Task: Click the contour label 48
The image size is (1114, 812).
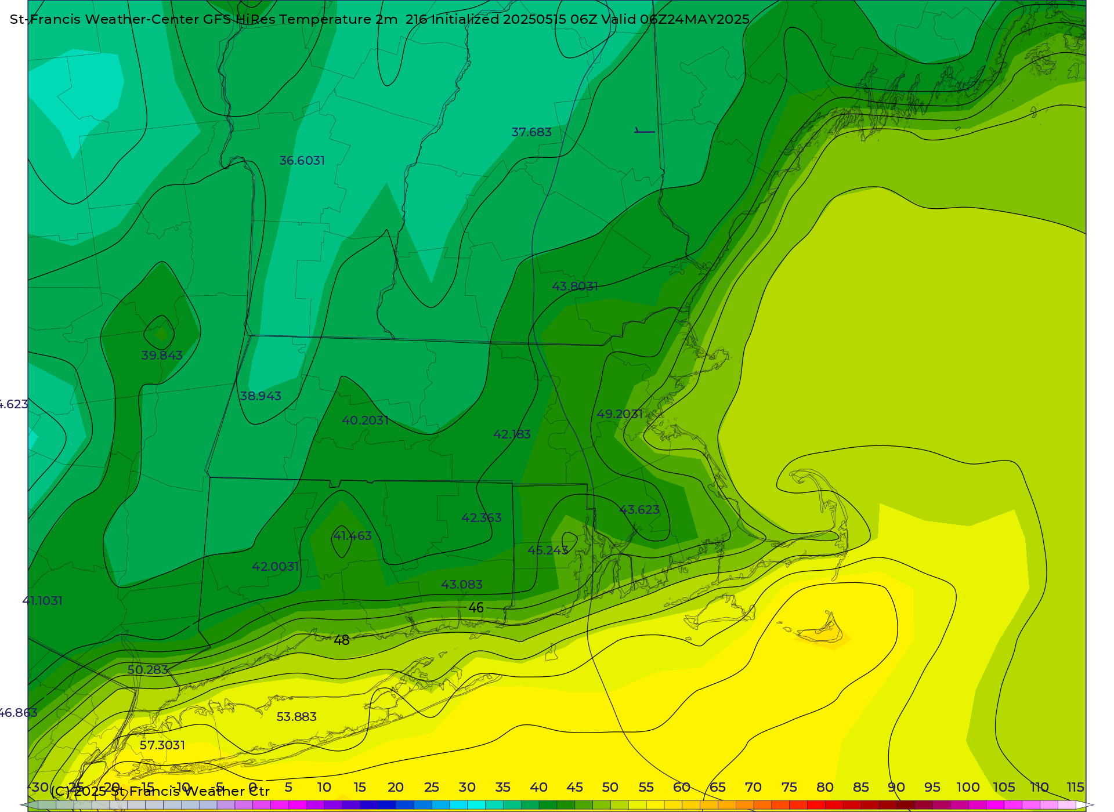Action: (x=342, y=640)
